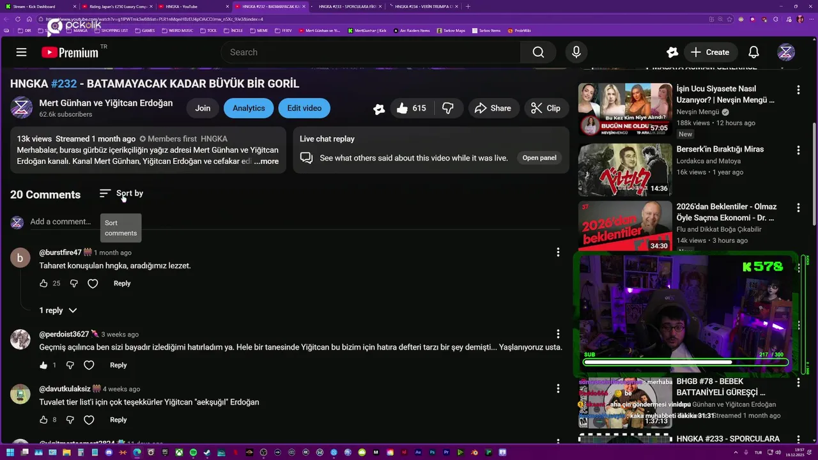Screen dimensions: 818x460
Task: Open the account avatar menu at top right
Action: click(x=786, y=52)
